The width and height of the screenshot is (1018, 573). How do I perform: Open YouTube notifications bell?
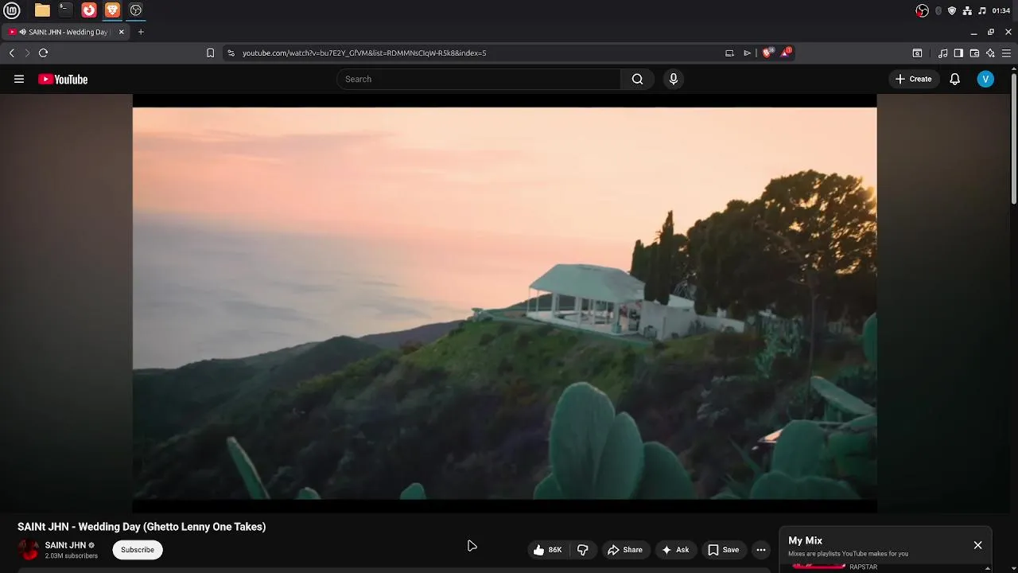coord(955,79)
